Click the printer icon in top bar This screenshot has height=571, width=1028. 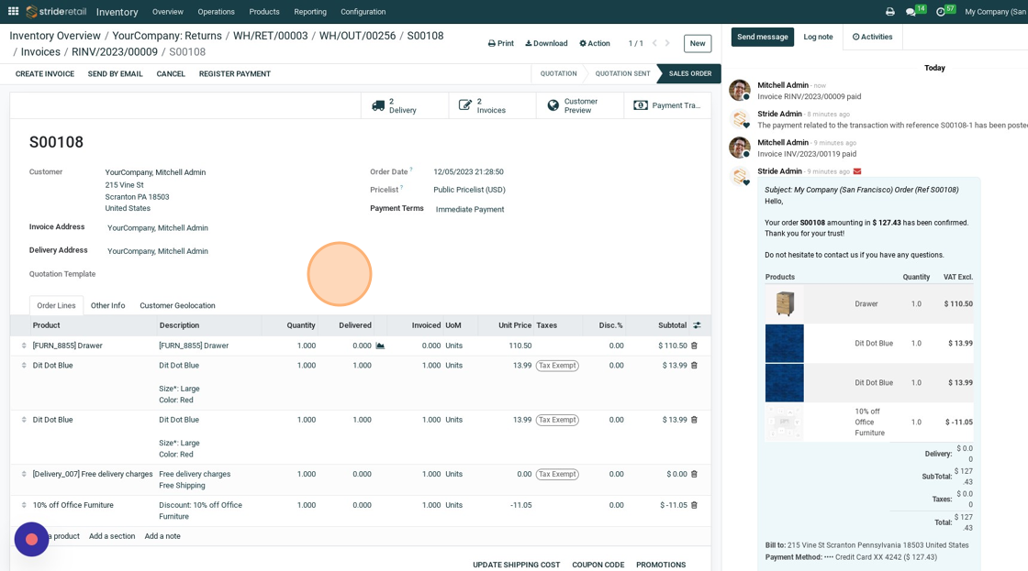889,12
